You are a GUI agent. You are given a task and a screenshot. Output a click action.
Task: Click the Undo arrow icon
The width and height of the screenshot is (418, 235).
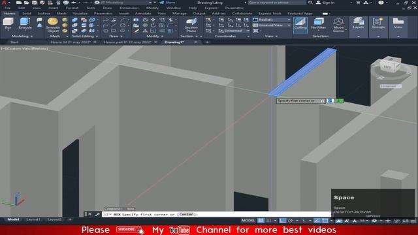[74, 3]
